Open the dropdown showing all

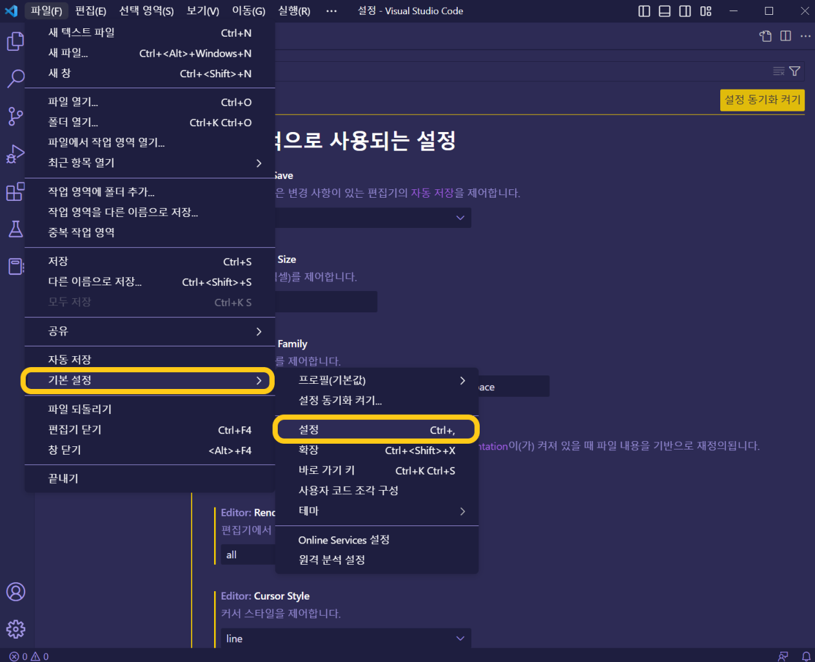pos(248,554)
